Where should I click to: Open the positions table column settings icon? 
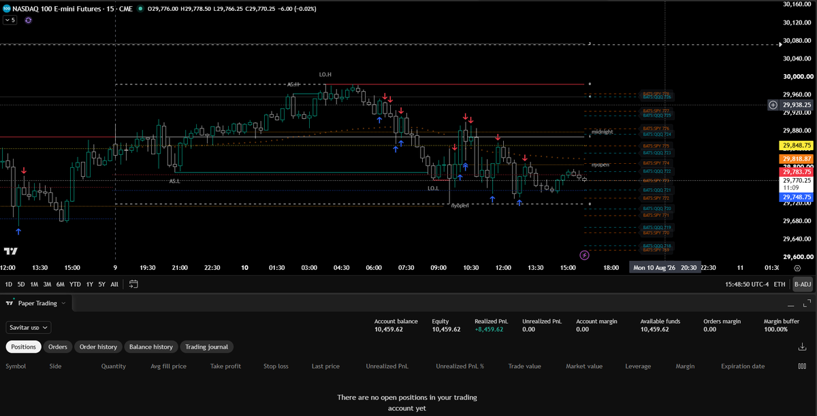coord(802,366)
